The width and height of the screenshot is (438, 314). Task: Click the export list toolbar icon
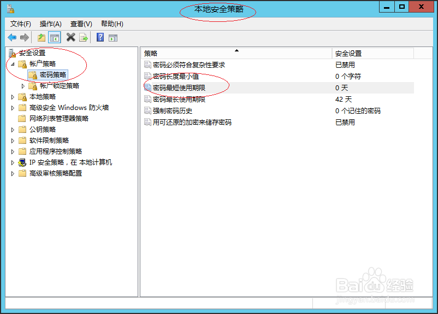coord(84,37)
